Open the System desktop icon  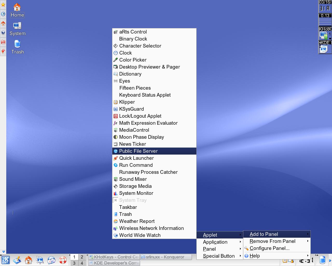17,29
